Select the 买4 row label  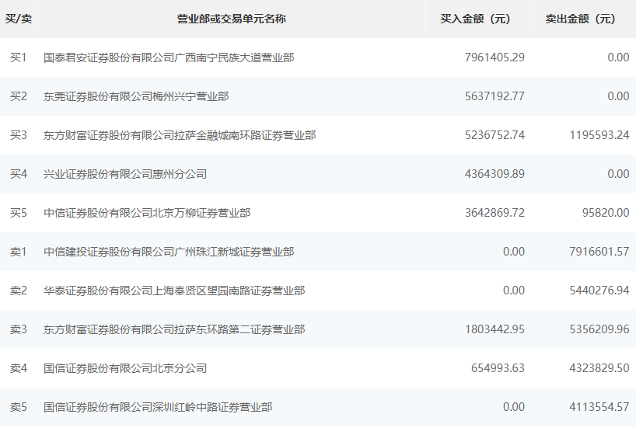pyautogui.click(x=18, y=174)
